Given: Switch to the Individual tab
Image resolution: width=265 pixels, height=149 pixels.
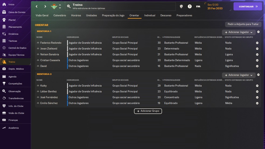Looking at the screenshot, I should coord(149,15).
